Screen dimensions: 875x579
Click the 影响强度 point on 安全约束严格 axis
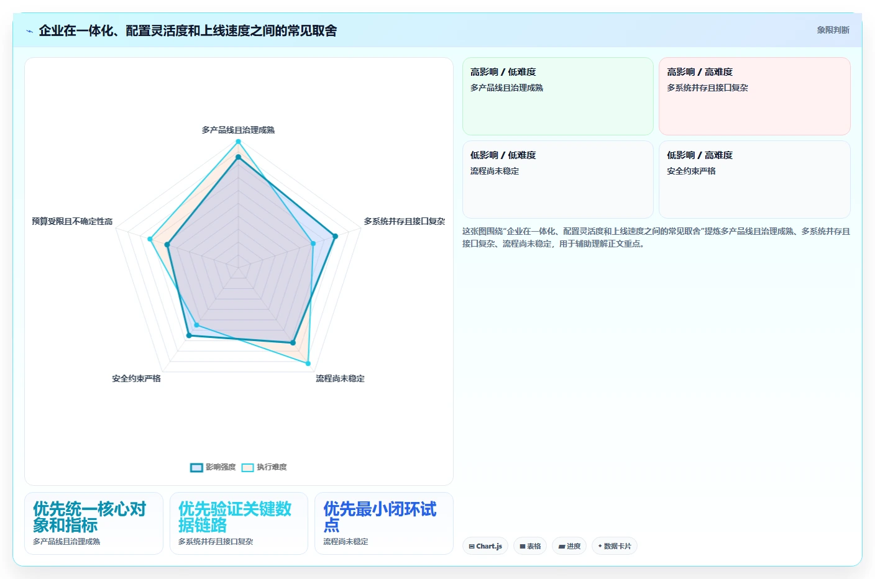point(189,335)
